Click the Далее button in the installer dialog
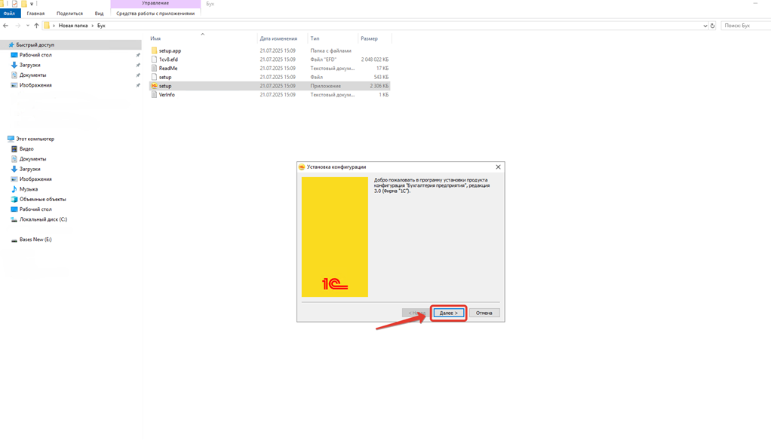This screenshot has height=440, width=771. pyautogui.click(x=448, y=313)
